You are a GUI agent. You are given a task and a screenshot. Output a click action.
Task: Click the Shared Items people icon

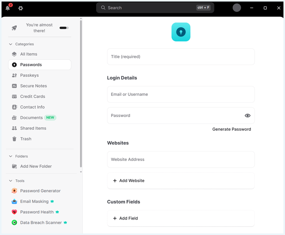(x=14, y=128)
